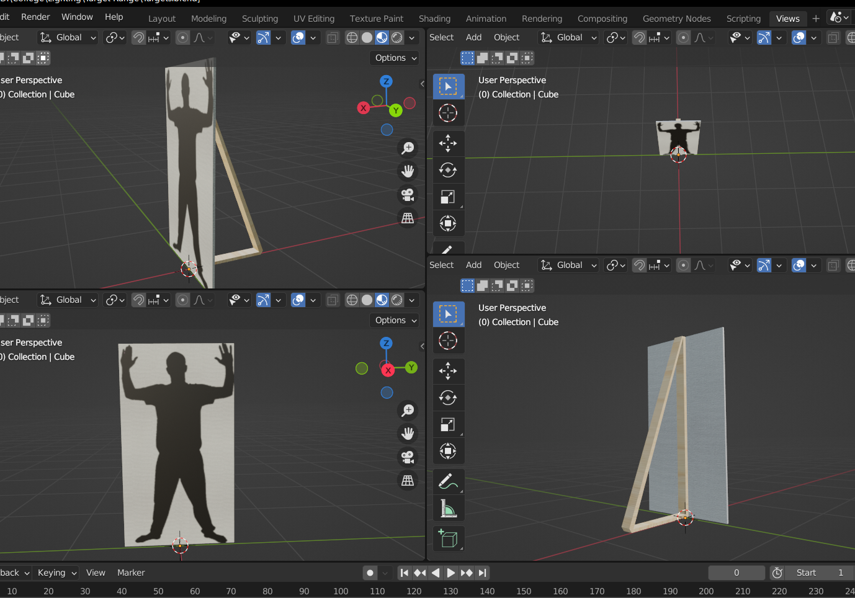Switch to the Geometry Nodes workspace tab

[676, 19]
